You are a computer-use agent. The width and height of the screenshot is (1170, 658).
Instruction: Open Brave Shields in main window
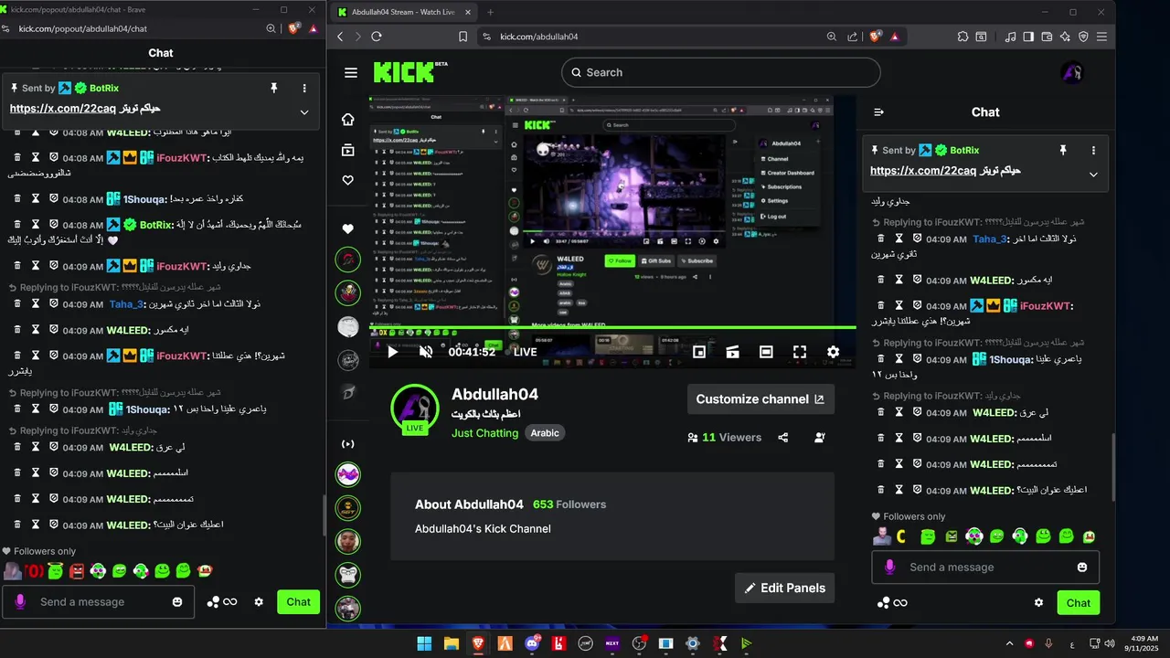pyautogui.click(x=875, y=37)
